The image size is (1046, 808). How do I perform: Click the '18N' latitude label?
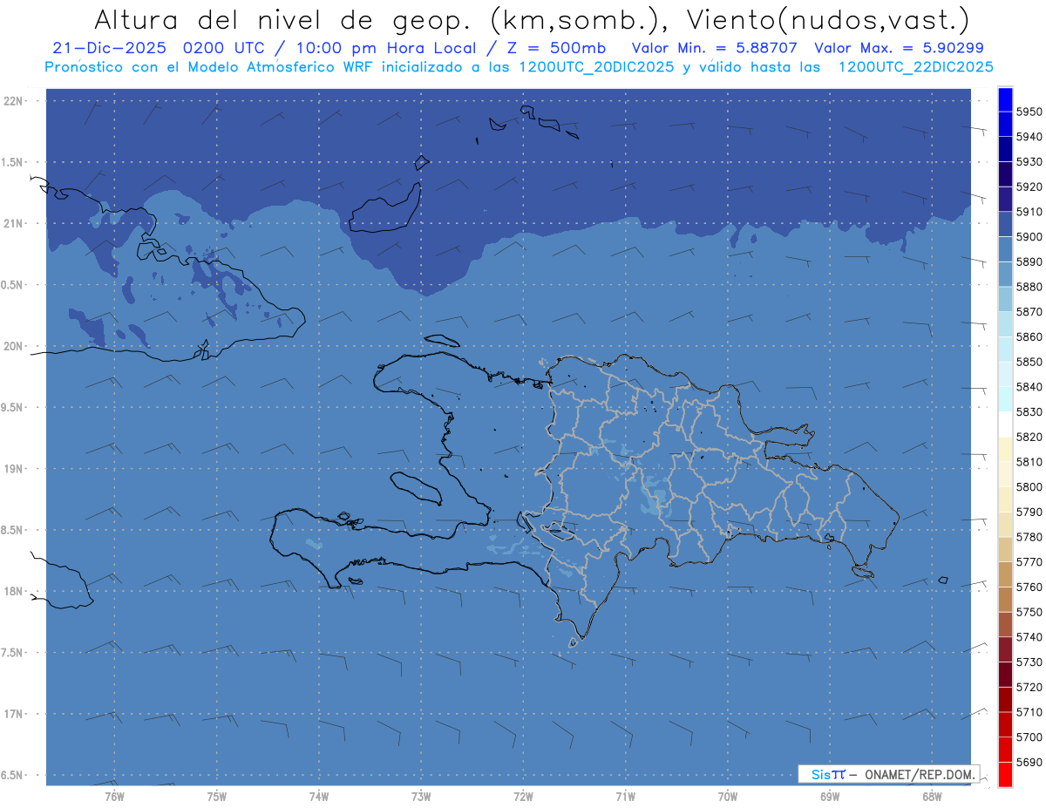click(x=13, y=591)
